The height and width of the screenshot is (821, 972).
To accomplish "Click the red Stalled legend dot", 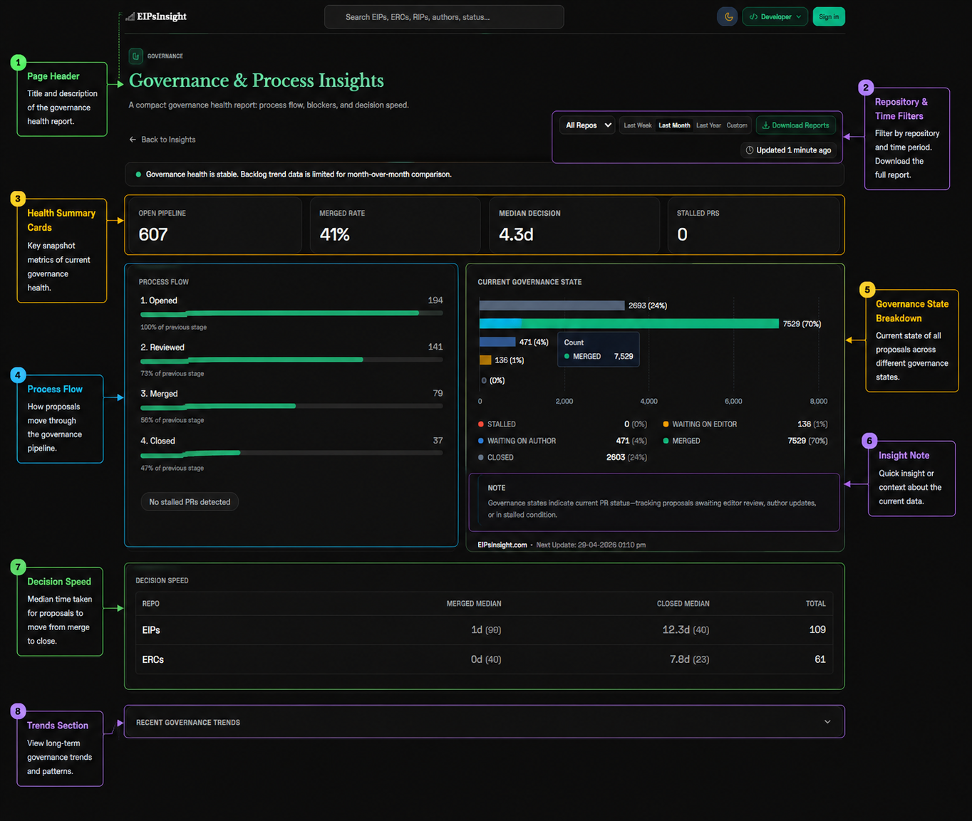I will [481, 424].
